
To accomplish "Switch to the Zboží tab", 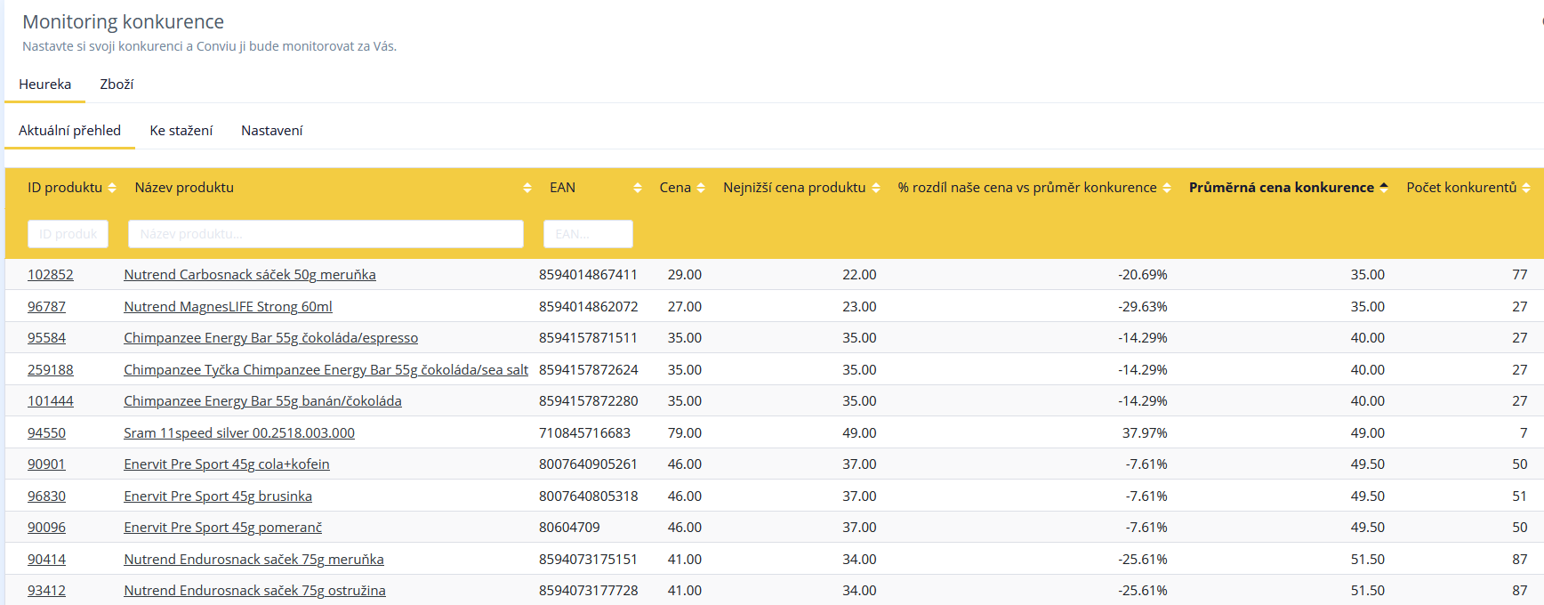I will 117,85.
